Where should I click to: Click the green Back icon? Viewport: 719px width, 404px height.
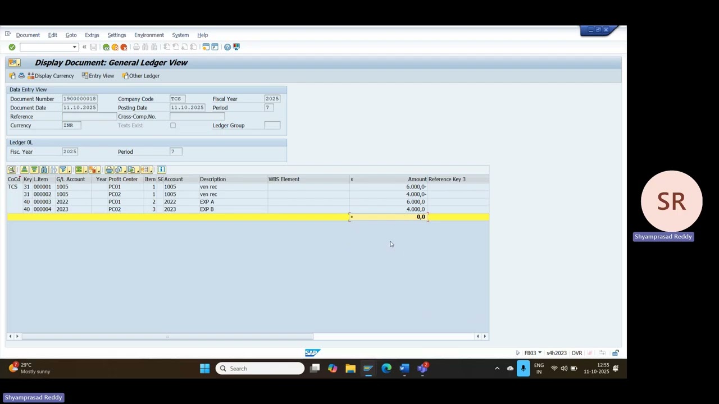(106, 47)
